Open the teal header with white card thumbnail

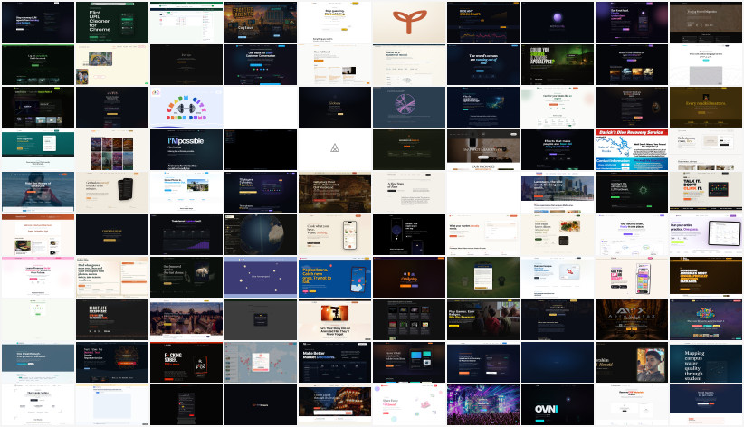[x=38, y=149]
